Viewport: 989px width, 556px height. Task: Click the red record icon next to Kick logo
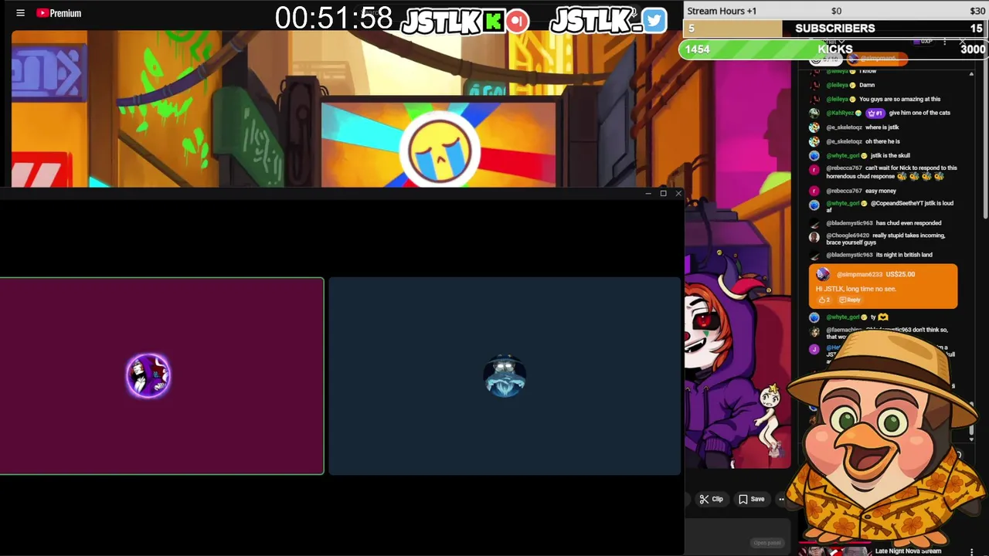[x=518, y=21]
